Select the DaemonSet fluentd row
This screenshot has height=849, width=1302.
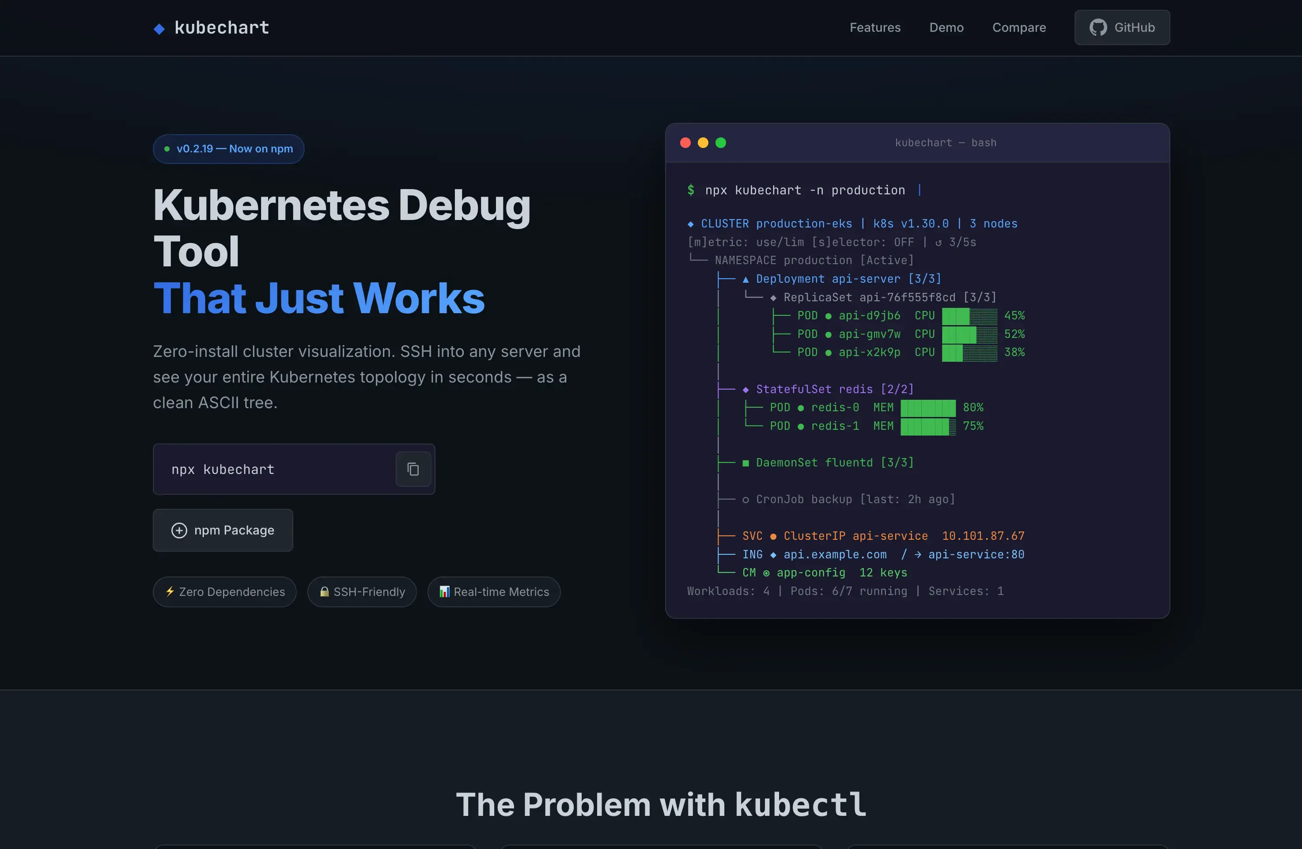[x=815, y=463]
